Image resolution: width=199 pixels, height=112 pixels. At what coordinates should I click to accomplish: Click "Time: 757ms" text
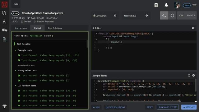(21, 36)
